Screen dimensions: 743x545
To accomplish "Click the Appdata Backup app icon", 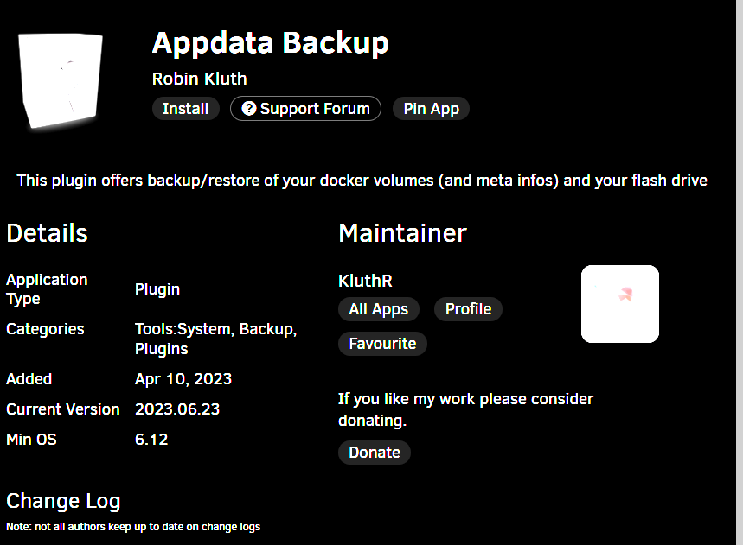I will pyautogui.click(x=61, y=81).
